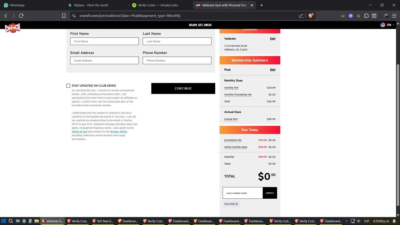
Task: Bookmark this page
Action: tap(64, 16)
